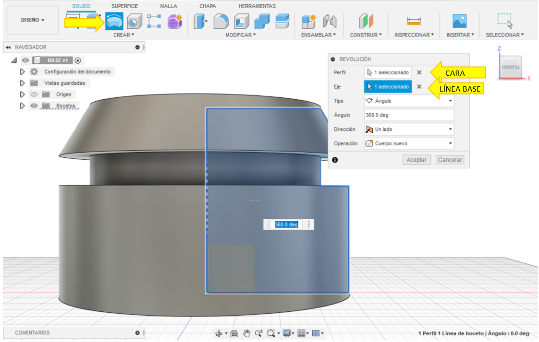539x342 pixels.
Task: Switch to the Malla tab
Action: click(169, 6)
